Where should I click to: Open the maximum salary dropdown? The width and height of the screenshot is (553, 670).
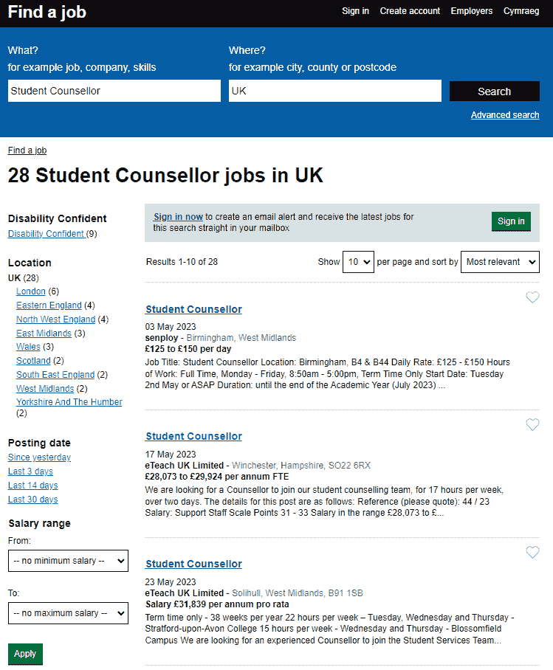(x=68, y=612)
